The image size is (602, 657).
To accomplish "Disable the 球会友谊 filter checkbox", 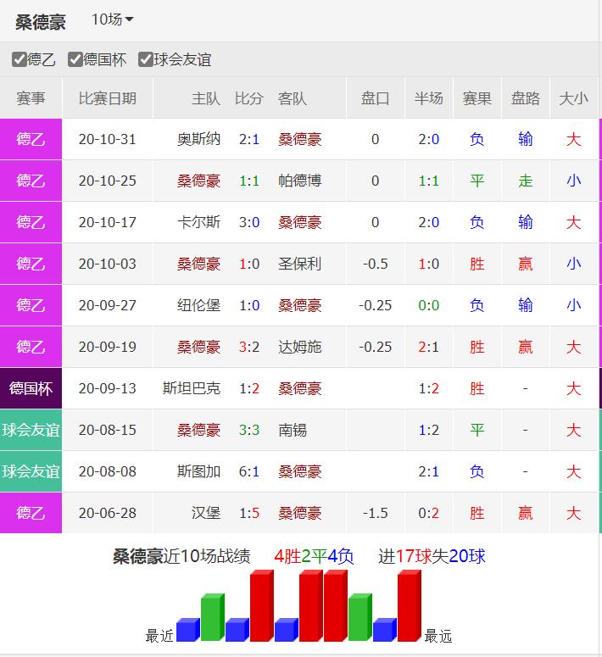I will [x=146, y=59].
